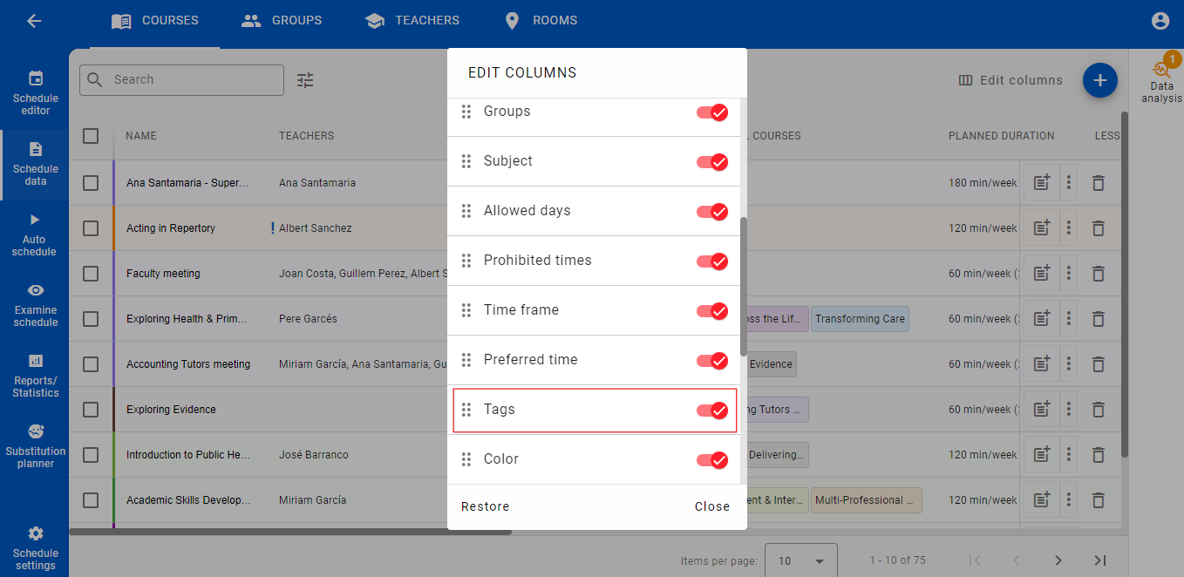Switch to Groups tab
The width and height of the screenshot is (1184, 577).
point(282,21)
